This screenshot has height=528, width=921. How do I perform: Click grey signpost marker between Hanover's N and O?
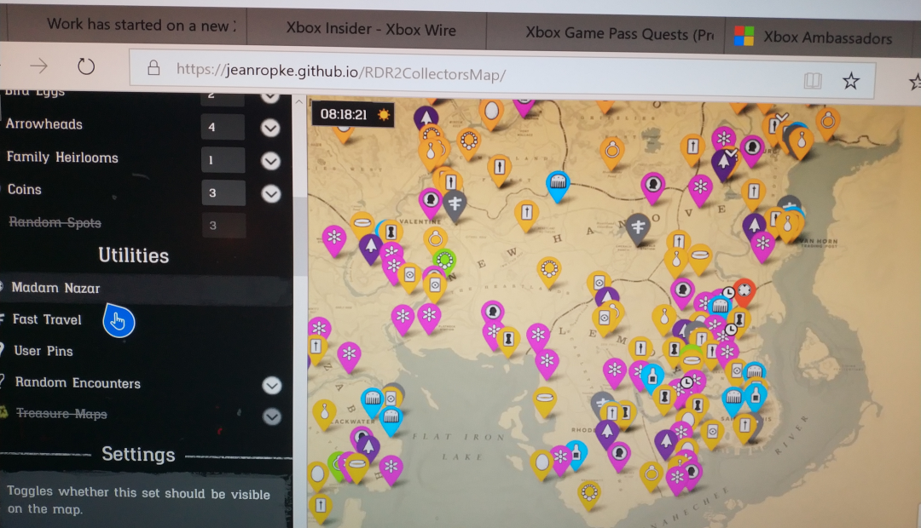(x=638, y=227)
